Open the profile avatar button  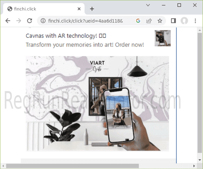point(184,21)
